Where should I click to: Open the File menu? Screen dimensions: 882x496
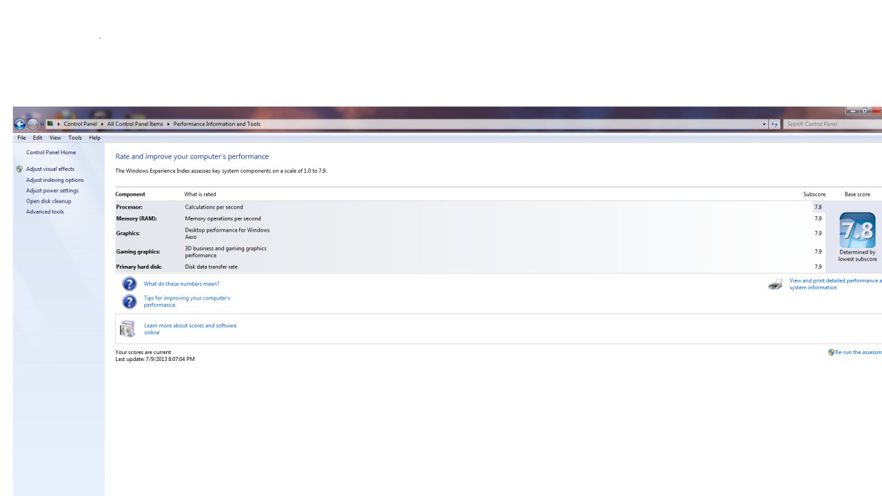[21, 138]
